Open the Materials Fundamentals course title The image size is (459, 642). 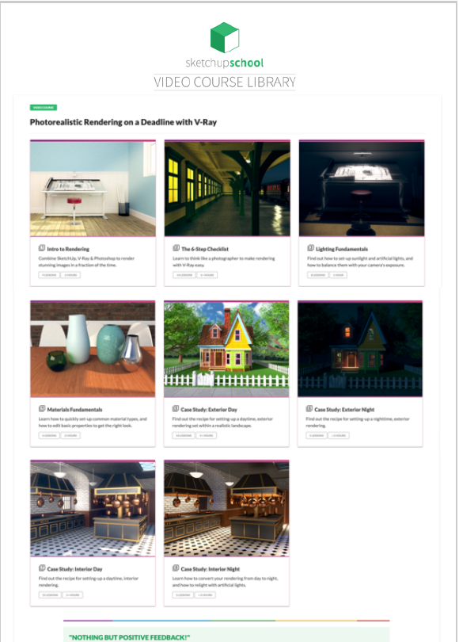click(x=74, y=410)
